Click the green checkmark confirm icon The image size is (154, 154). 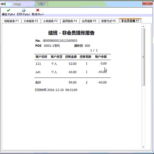(x=8, y=10)
